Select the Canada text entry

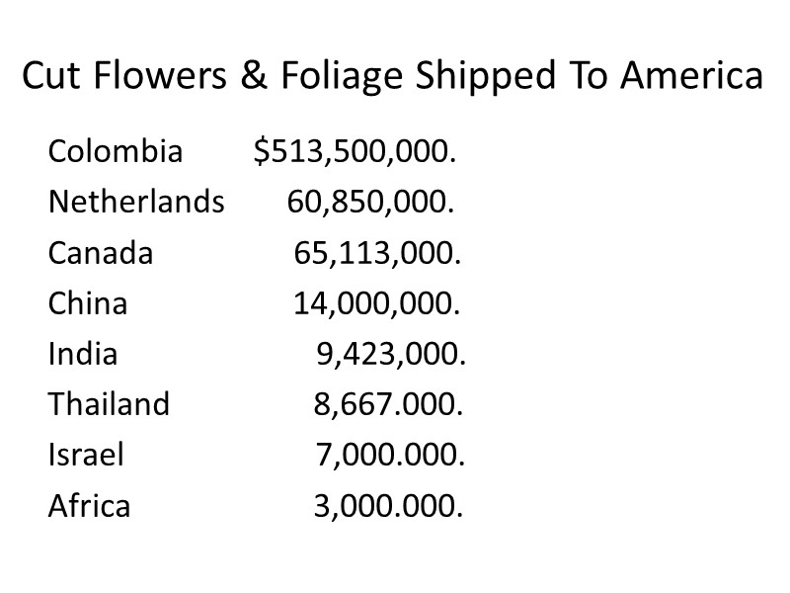pos(101,254)
